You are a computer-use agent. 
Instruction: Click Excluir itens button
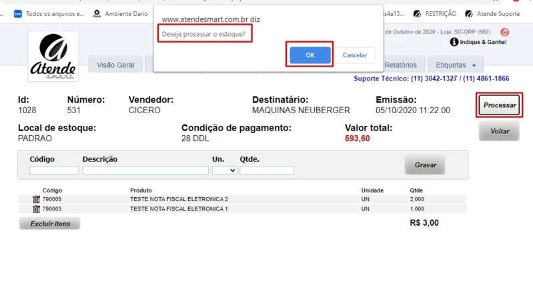click(x=50, y=224)
